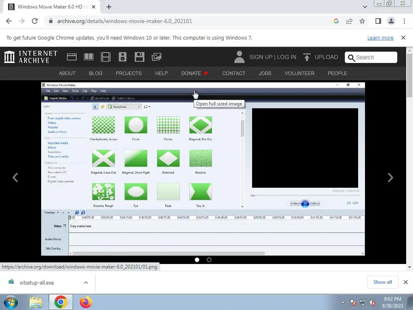The height and width of the screenshot is (310, 413).
Task: Open the Software floppy-disk icon
Action: [139, 57]
